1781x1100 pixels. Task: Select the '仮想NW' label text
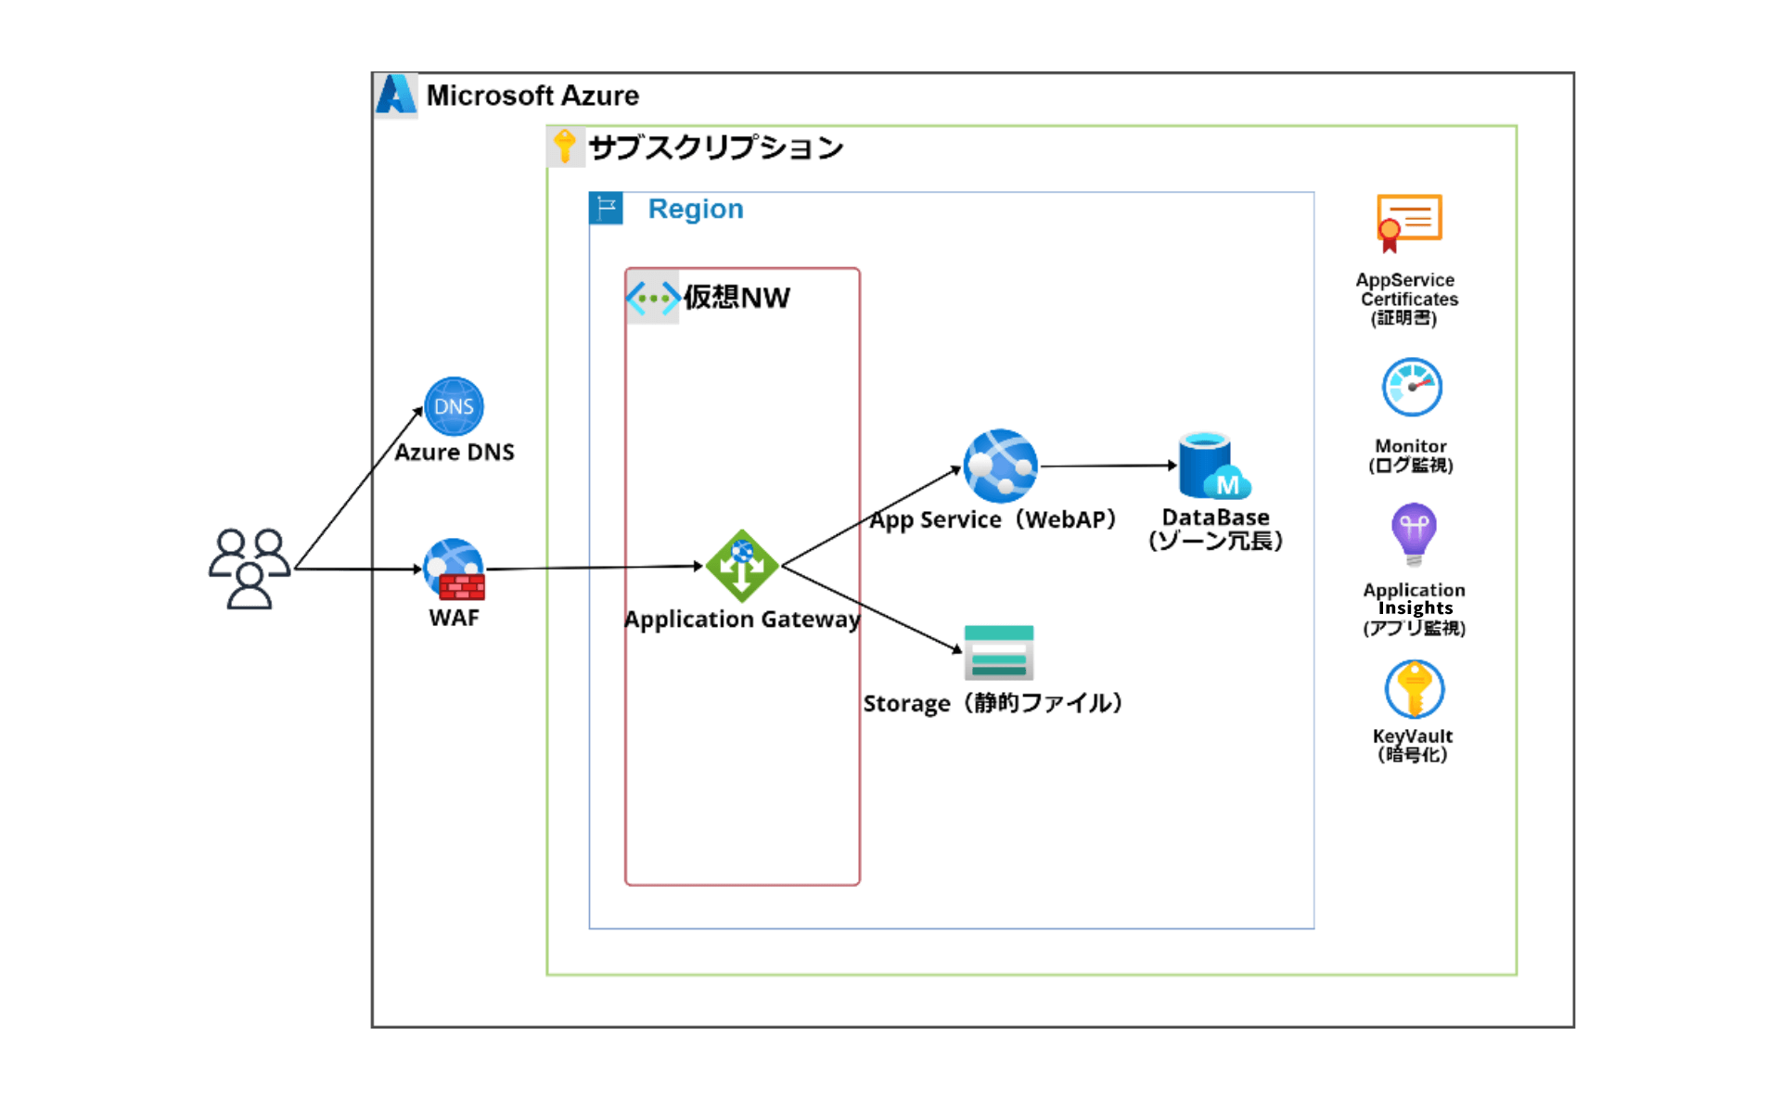coord(737,298)
